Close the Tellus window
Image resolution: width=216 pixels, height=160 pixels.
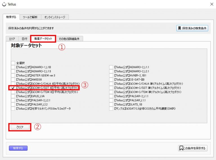click(x=212, y=4)
